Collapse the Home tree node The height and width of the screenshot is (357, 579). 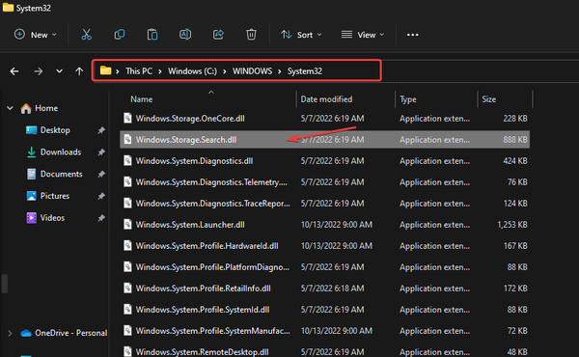pos(10,108)
